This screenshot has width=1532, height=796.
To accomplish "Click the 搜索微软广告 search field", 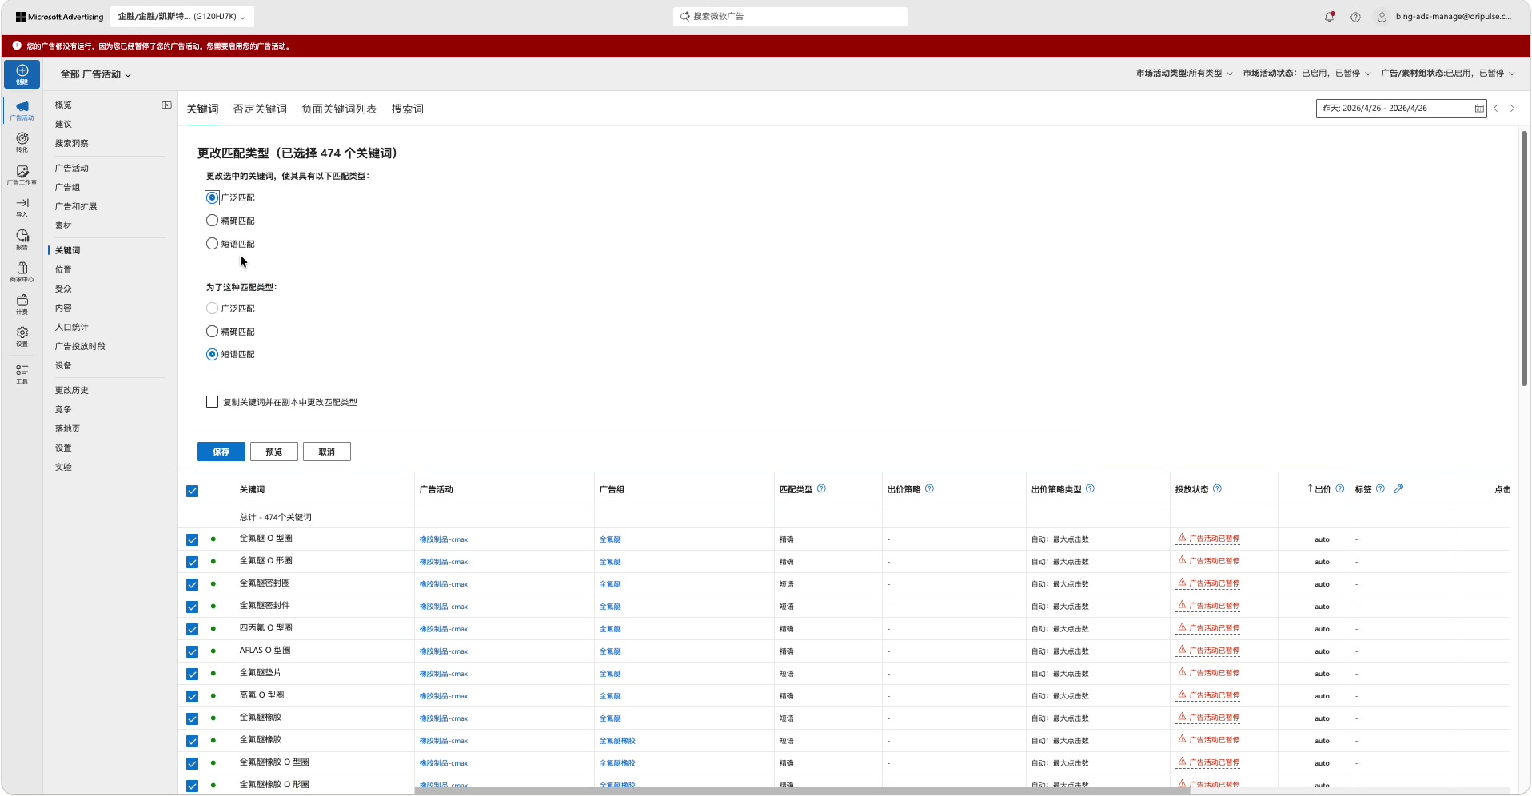I will (790, 16).
